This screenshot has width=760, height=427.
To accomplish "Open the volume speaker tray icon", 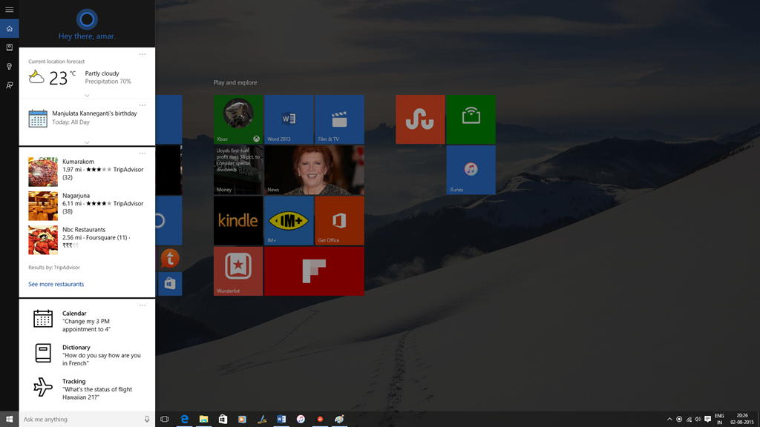I will point(698,420).
